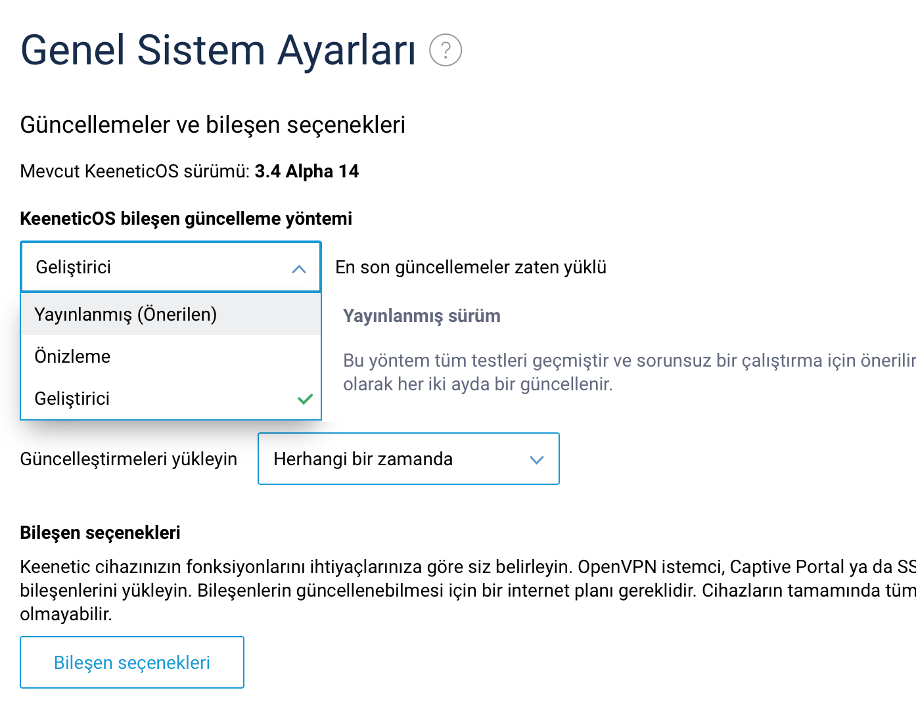Click green checkmark next to Geliştirici option
The image size is (916, 707).
tap(305, 399)
